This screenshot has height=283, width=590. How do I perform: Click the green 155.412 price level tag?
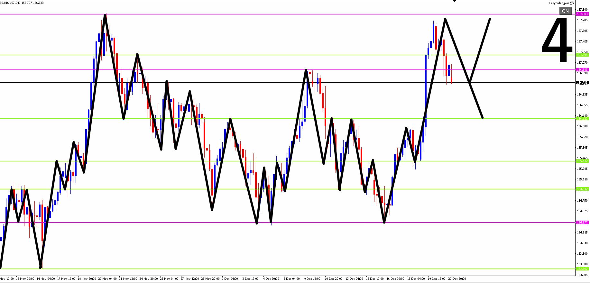(582, 161)
